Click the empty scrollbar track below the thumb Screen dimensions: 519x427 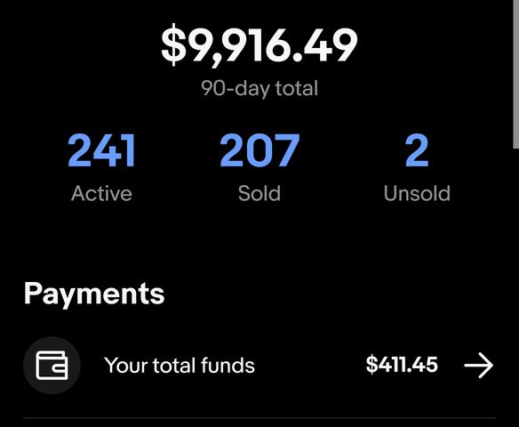[x=515, y=287]
